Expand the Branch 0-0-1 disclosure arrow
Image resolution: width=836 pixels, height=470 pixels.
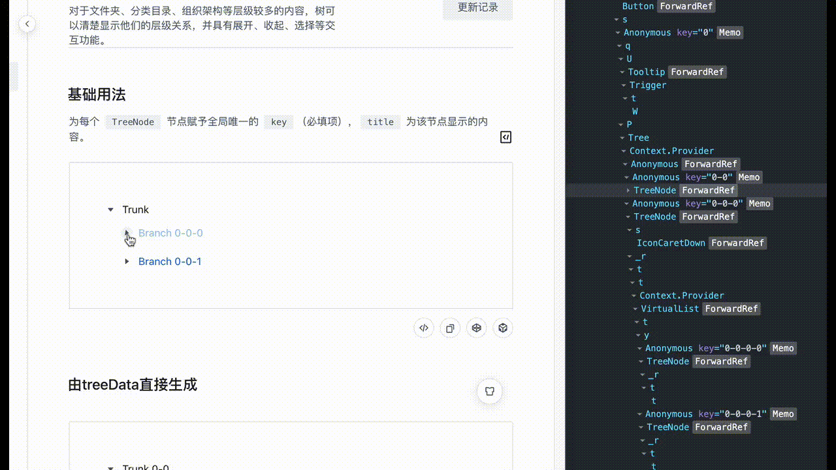click(x=126, y=261)
